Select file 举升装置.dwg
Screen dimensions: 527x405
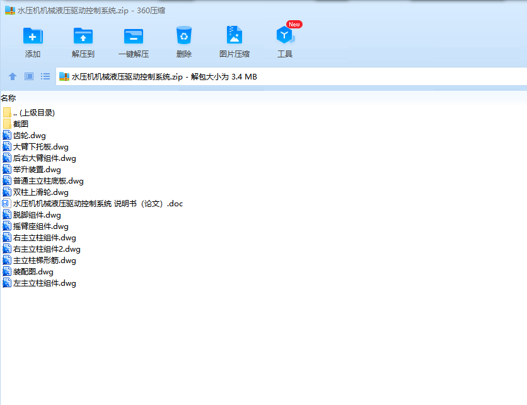[x=32, y=170]
